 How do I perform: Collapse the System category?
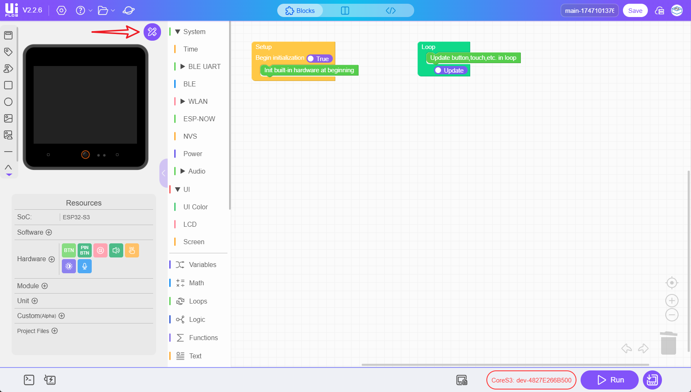click(178, 32)
